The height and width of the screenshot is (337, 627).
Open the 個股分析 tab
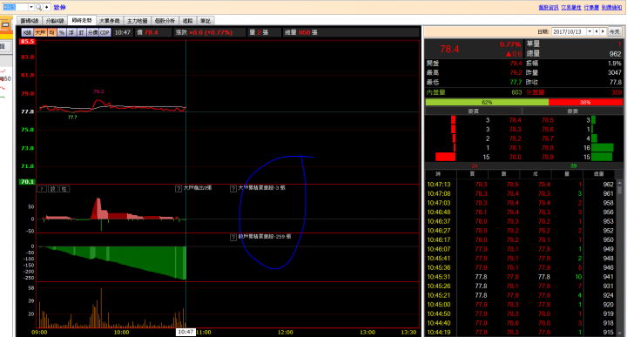point(165,21)
